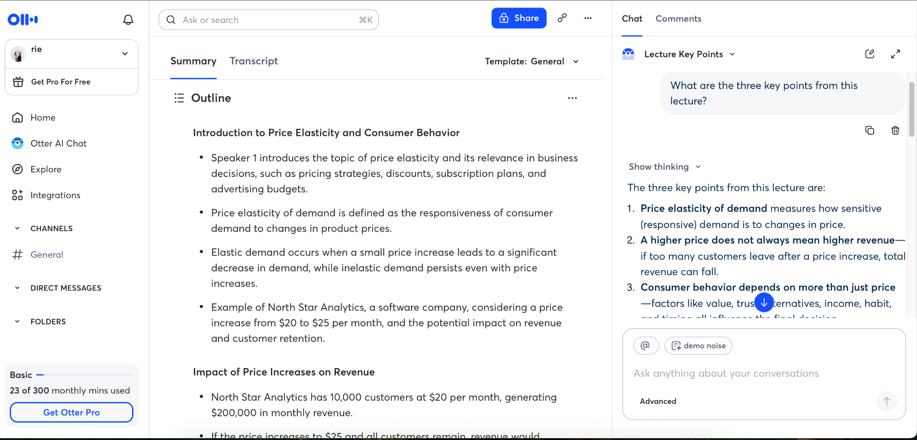Switch to the Comments tab
The height and width of the screenshot is (440, 917).
[678, 19]
